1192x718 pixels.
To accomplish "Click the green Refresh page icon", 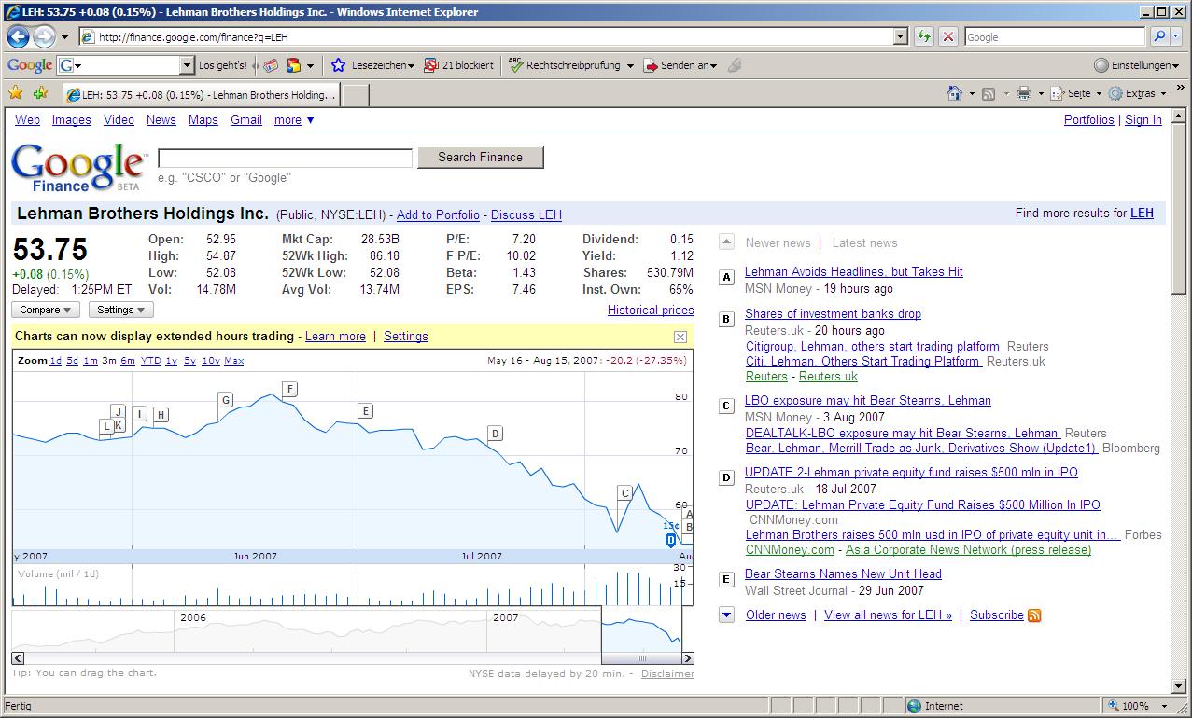I will coord(923,36).
